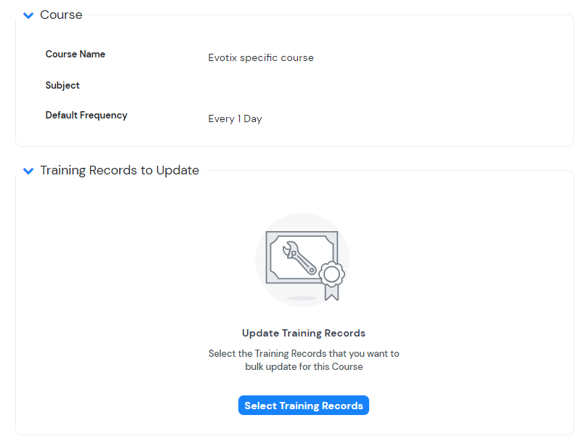585x439 pixels.
Task: Click the 'bulk update for this Course' line
Action: pos(303,367)
